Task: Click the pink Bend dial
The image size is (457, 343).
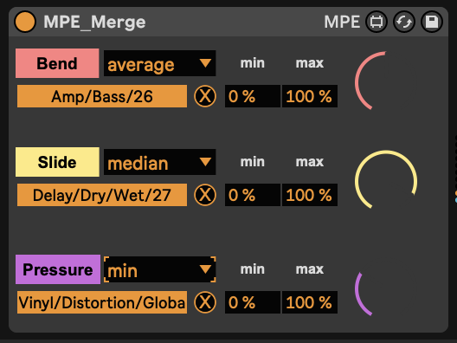Action: [386, 82]
